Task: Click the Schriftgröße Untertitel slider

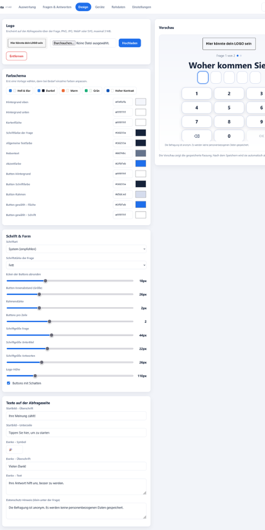Action: (70, 349)
